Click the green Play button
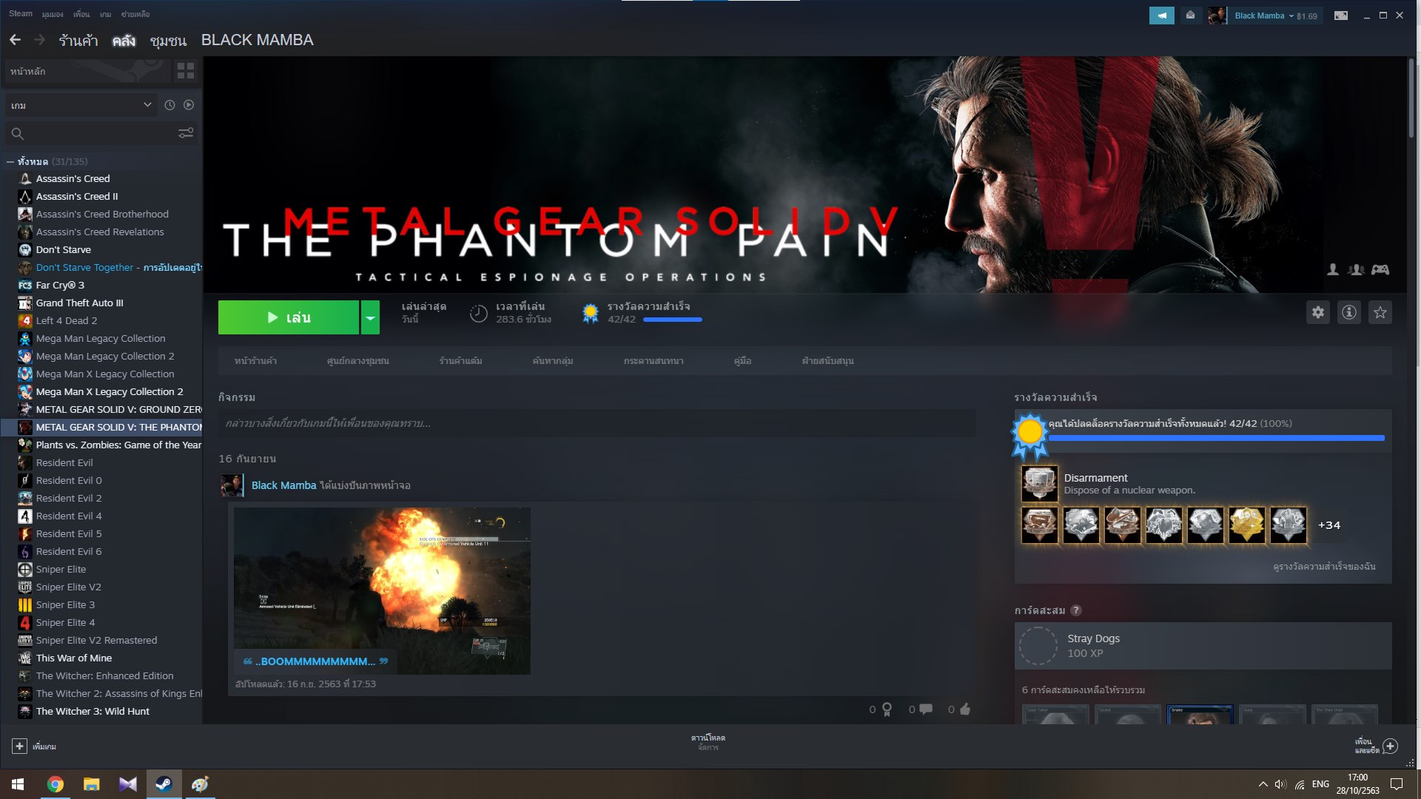This screenshot has width=1421, height=799. pyautogui.click(x=289, y=317)
